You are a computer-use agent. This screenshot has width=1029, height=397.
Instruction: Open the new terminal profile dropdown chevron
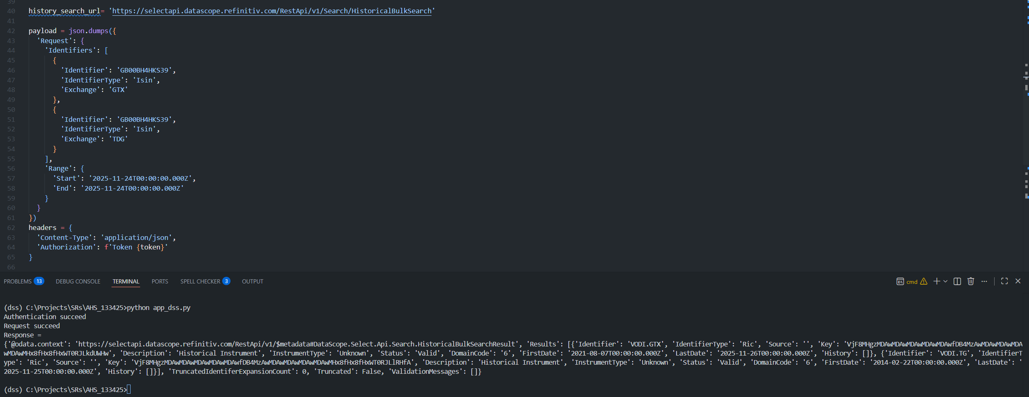(x=945, y=281)
